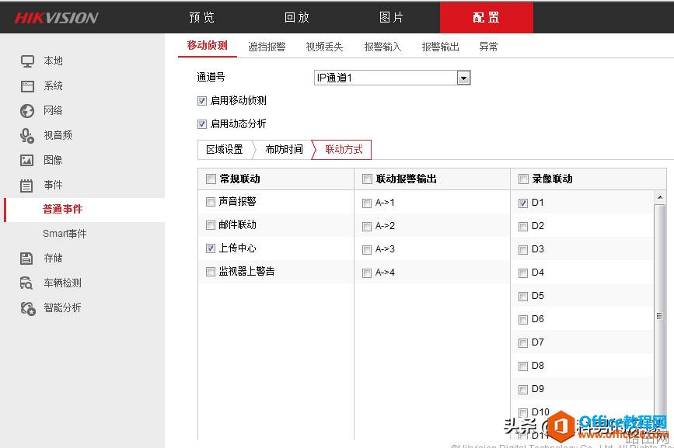Switch to the 图片 top menu

[x=391, y=18]
